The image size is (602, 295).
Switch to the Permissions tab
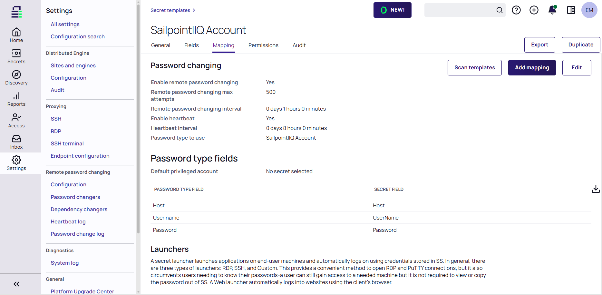[x=263, y=45]
